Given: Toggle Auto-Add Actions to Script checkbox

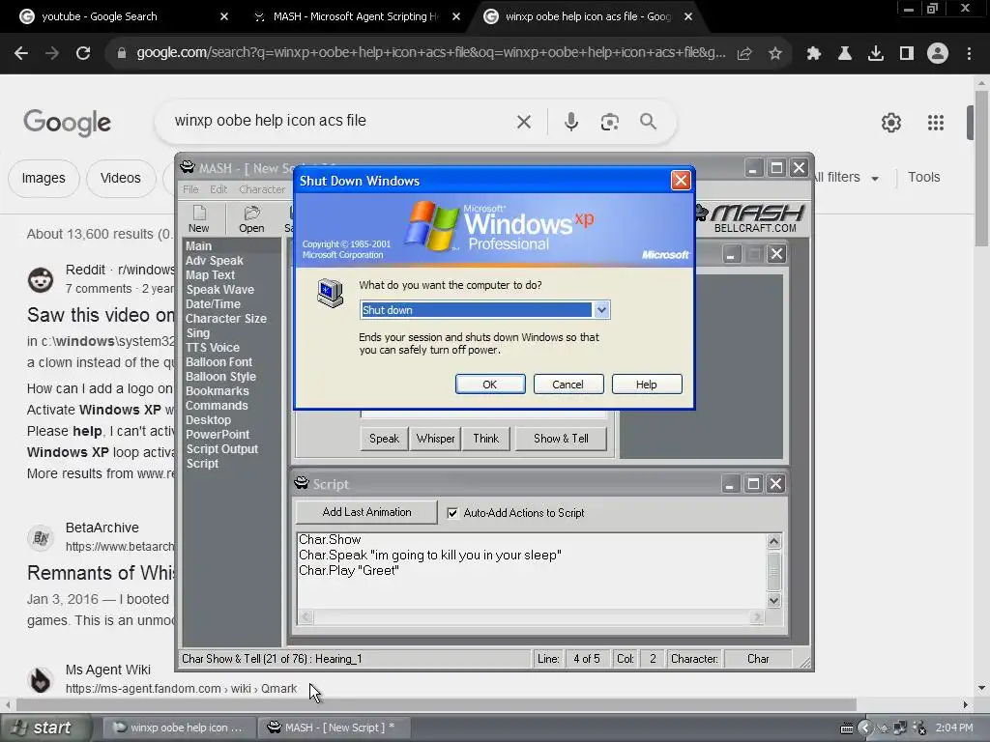Looking at the screenshot, I should (452, 513).
